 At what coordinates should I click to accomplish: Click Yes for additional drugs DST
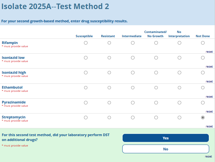point(165,138)
